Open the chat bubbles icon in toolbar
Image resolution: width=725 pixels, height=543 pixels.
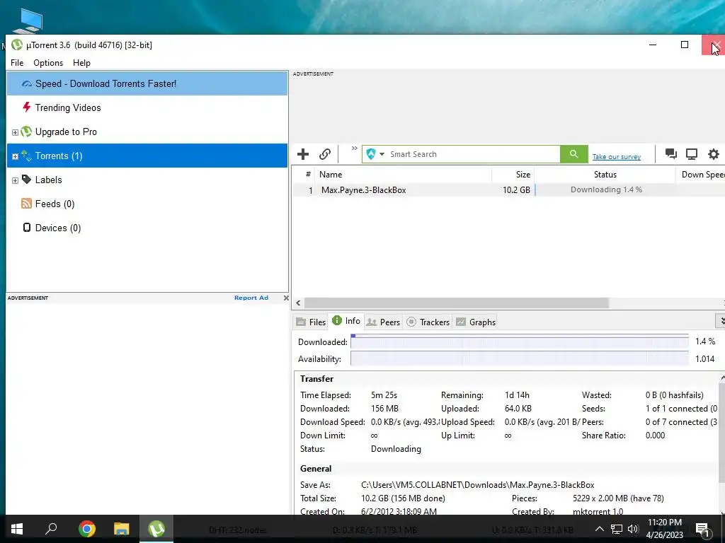tap(671, 153)
